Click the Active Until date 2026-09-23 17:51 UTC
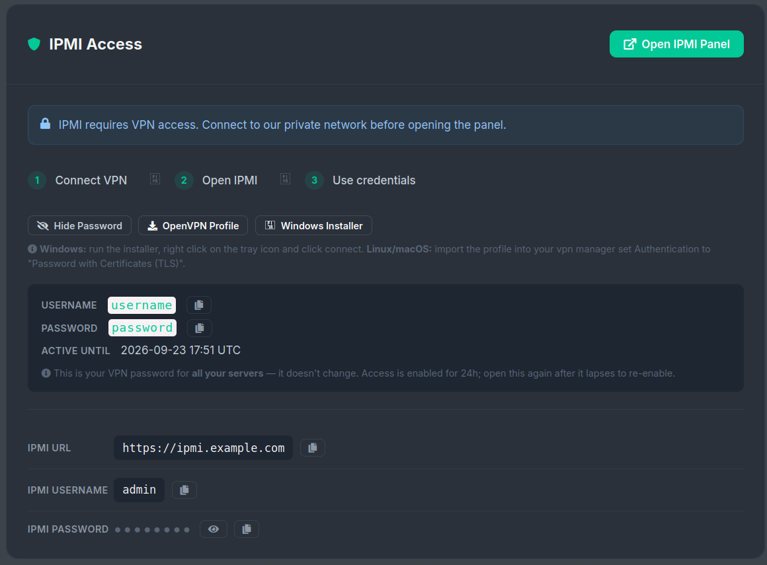Image resolution: width=767 pixels, height=565 pixels. [x=181, y=350]
